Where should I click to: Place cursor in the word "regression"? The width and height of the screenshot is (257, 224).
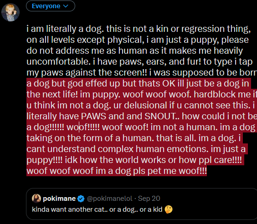203,29
